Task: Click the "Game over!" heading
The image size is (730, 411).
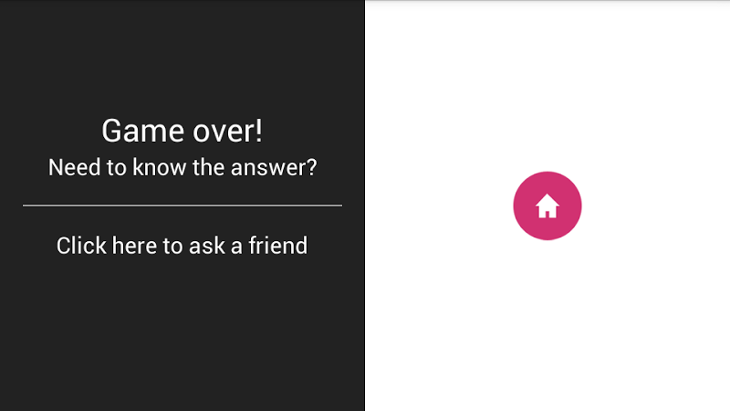Action: (182, 131)
